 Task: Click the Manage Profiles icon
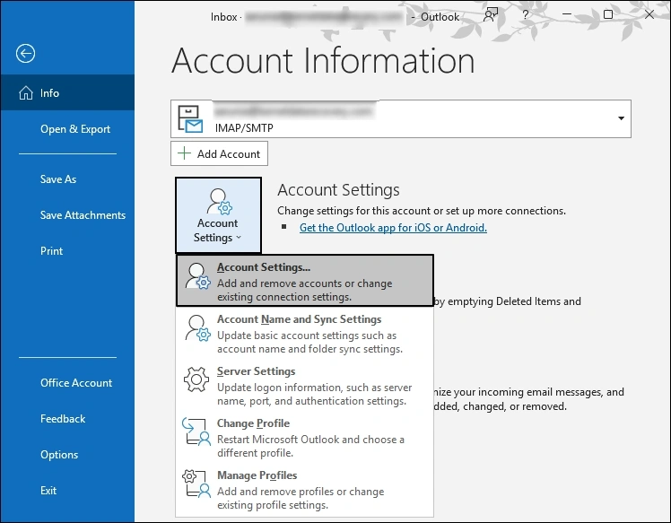(x=196, y=484)
